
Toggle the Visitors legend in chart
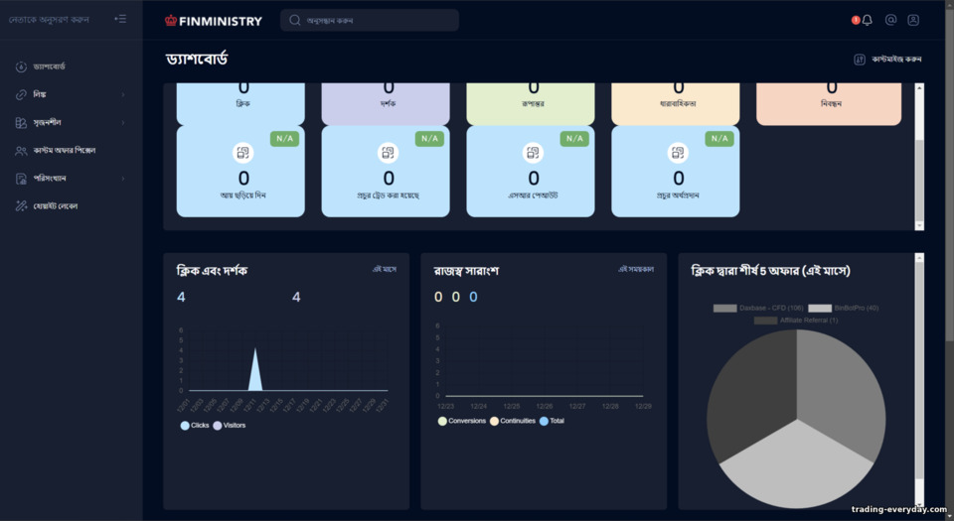point(230,426)
